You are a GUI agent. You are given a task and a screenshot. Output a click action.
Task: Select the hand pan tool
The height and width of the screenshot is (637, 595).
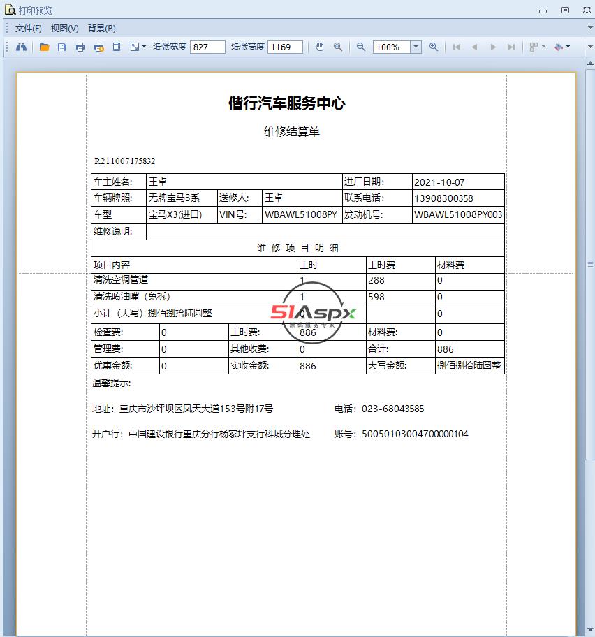pos(320,47)
